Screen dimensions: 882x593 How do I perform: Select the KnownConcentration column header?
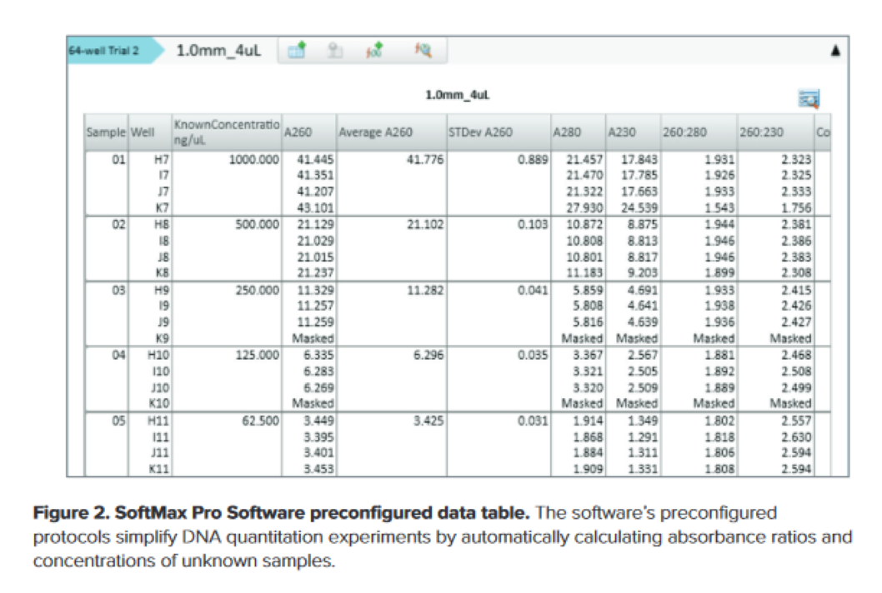tap(226, 132)
